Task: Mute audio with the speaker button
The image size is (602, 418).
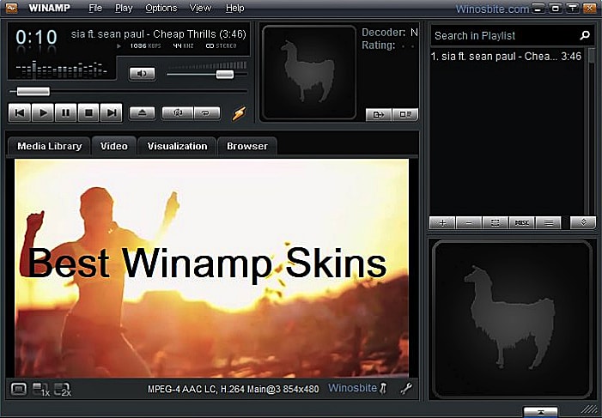Action: [x=142, y=73]
